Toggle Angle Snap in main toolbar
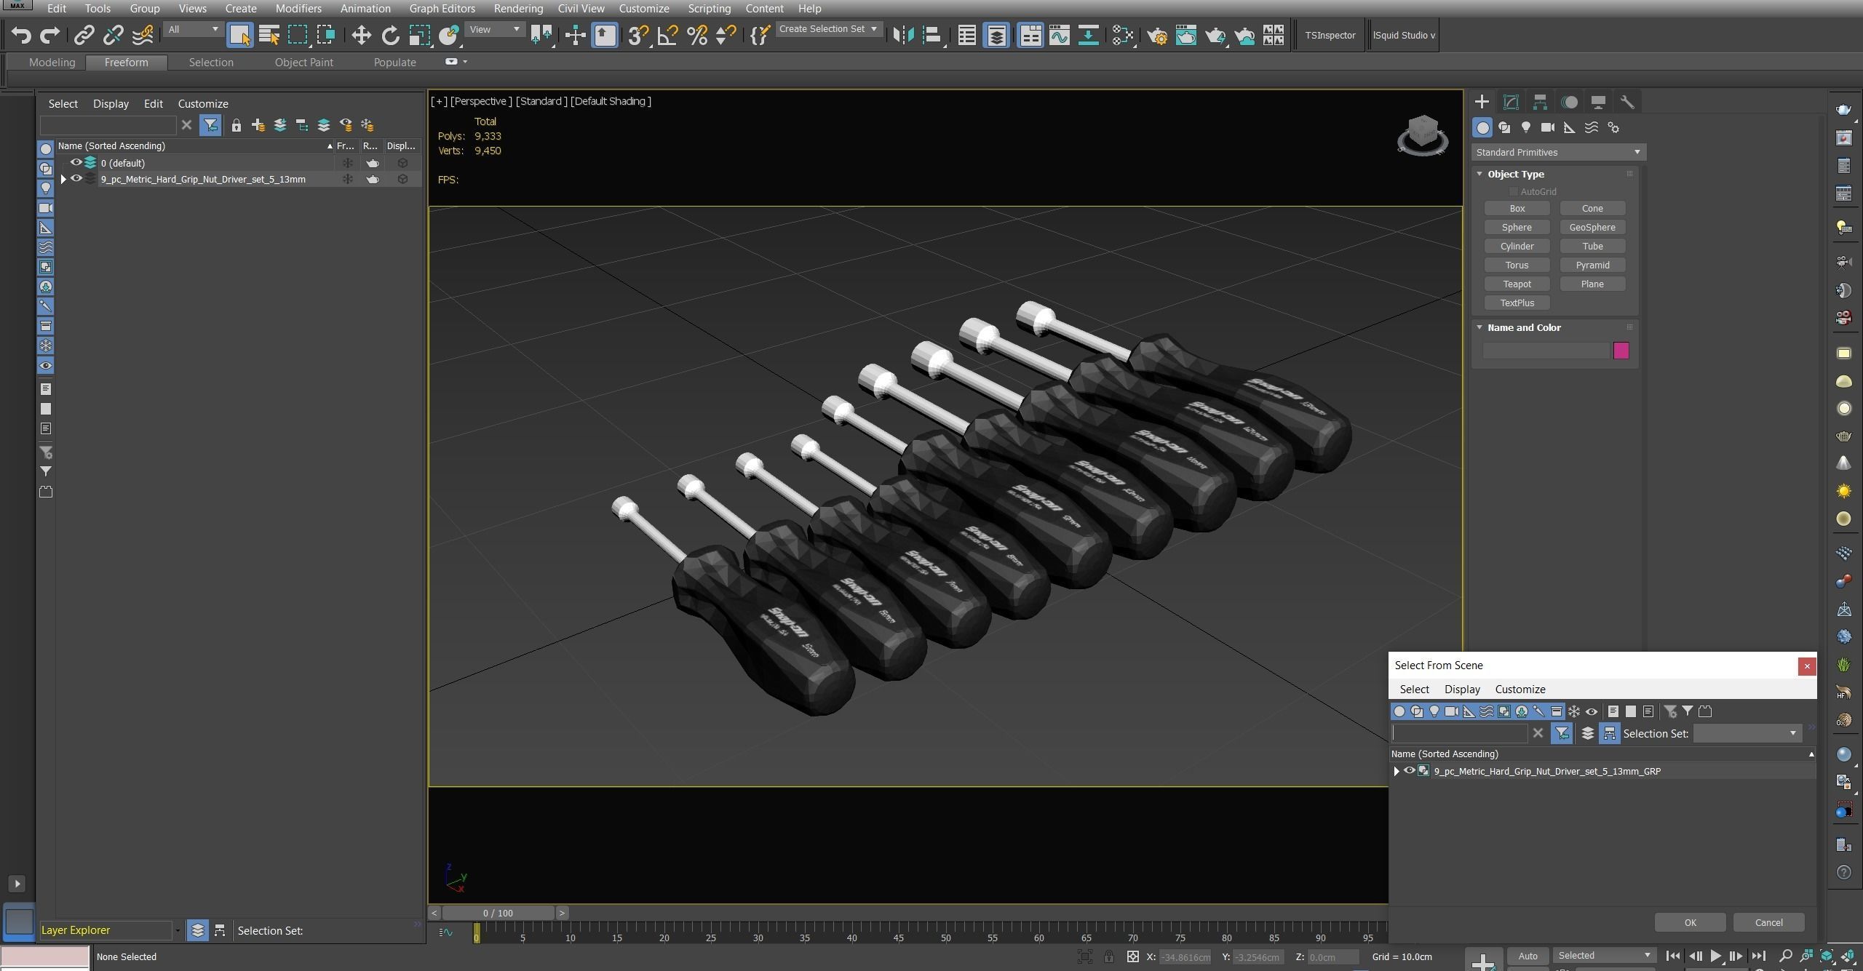This screenshot has height=971, width=1863. click(x=667, y=35)
